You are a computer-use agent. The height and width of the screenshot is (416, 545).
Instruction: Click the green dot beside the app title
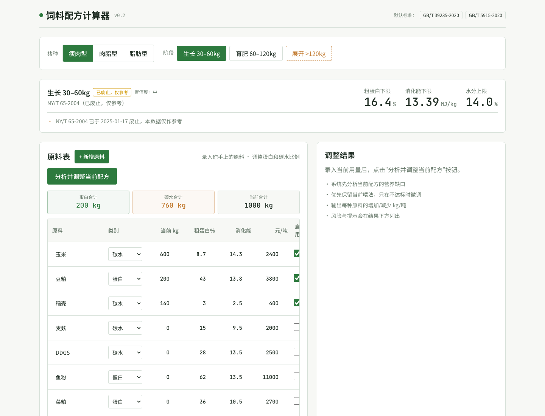pyautogui.click(x=41, y=15)
